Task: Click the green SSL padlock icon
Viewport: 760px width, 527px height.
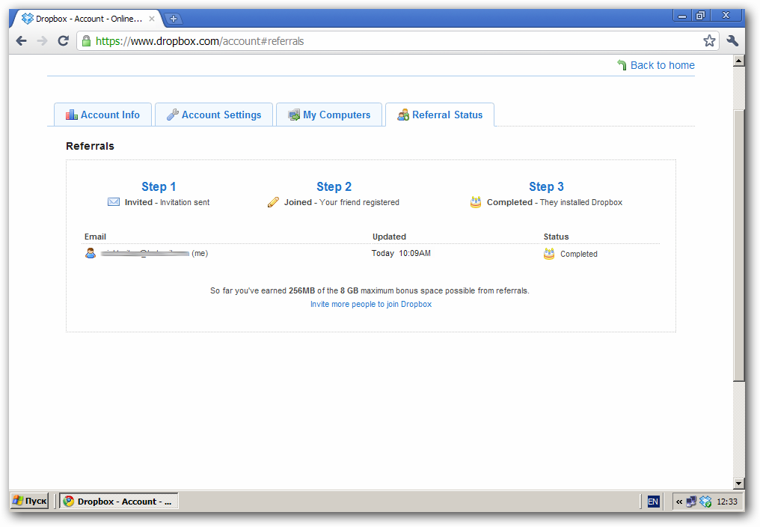Action: click(86, 40)
